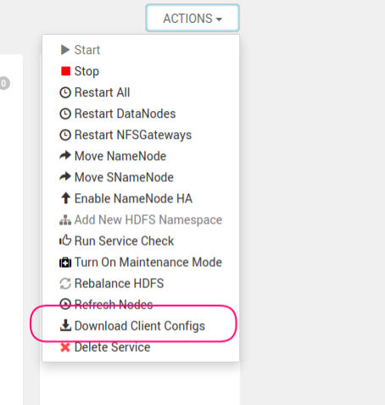
Task: Click the download icon for Client Configs
Action: coord(65,325)
